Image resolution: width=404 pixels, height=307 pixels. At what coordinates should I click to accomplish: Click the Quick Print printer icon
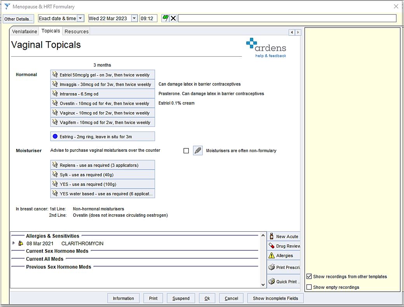(x=272, y=281)
